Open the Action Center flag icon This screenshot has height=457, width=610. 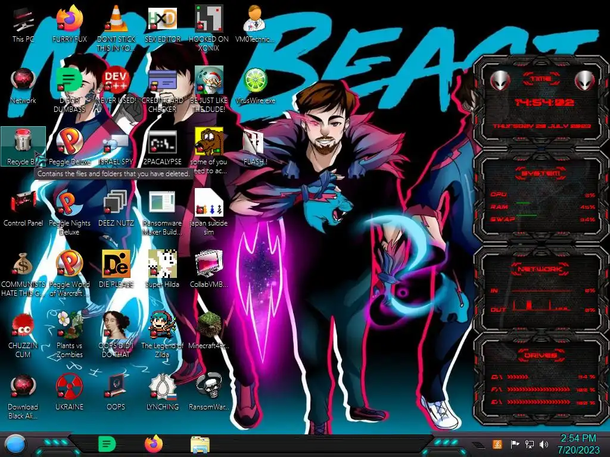tap(515, 444)
